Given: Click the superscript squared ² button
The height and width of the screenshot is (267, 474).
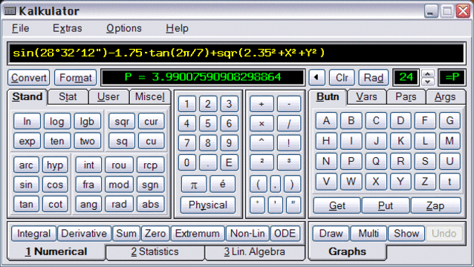Looking at the screenshot, I should point(262,162).
